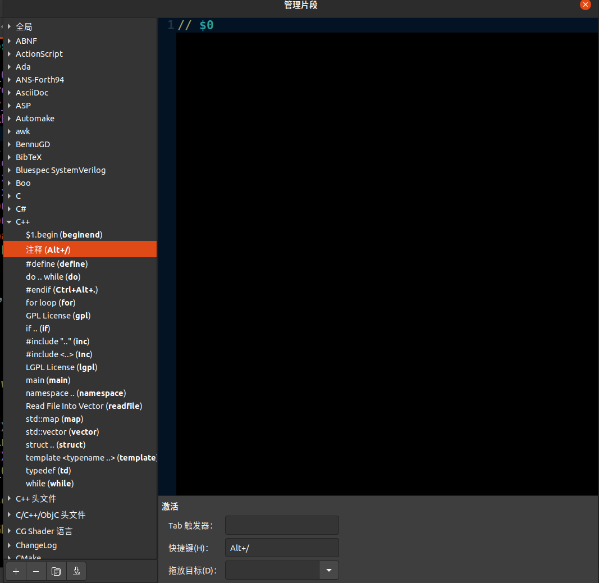Expand the CG Shader 语言 node
Viewport: 599px width, 583px height.
click(x=9, y=531)
